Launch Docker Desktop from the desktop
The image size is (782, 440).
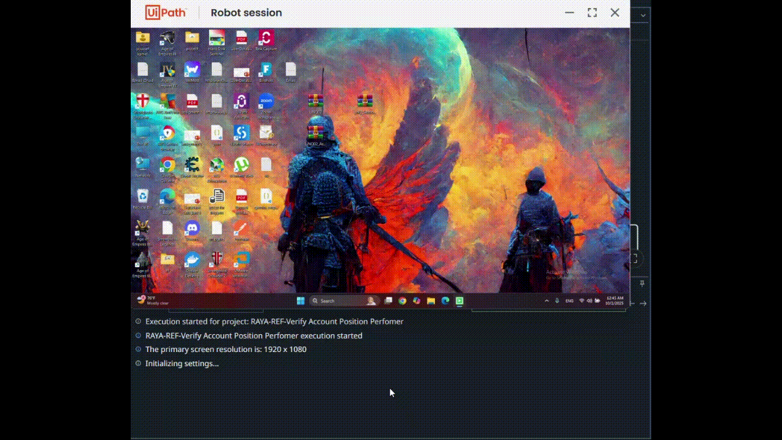point(192,263)
